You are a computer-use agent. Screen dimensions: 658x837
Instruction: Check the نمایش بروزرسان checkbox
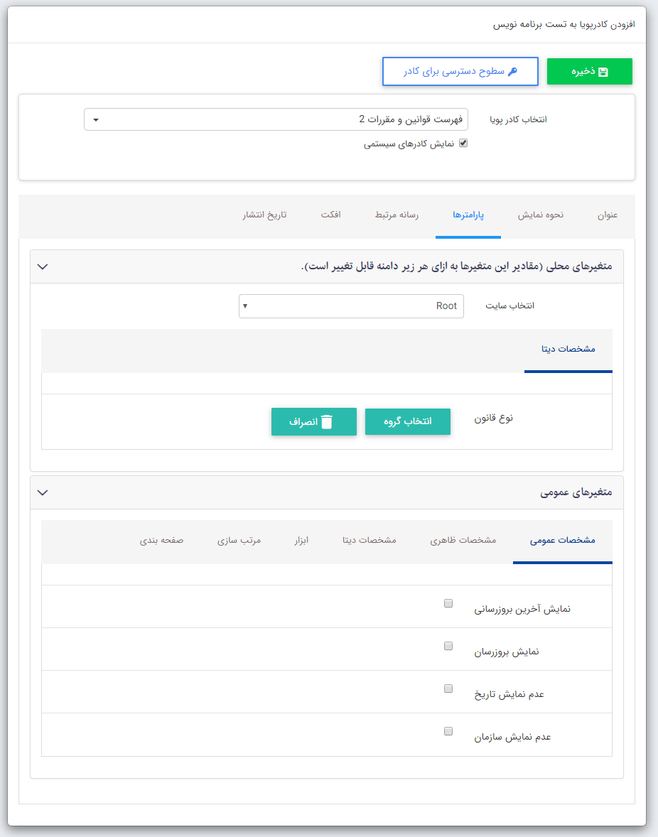tap(448, 645)
